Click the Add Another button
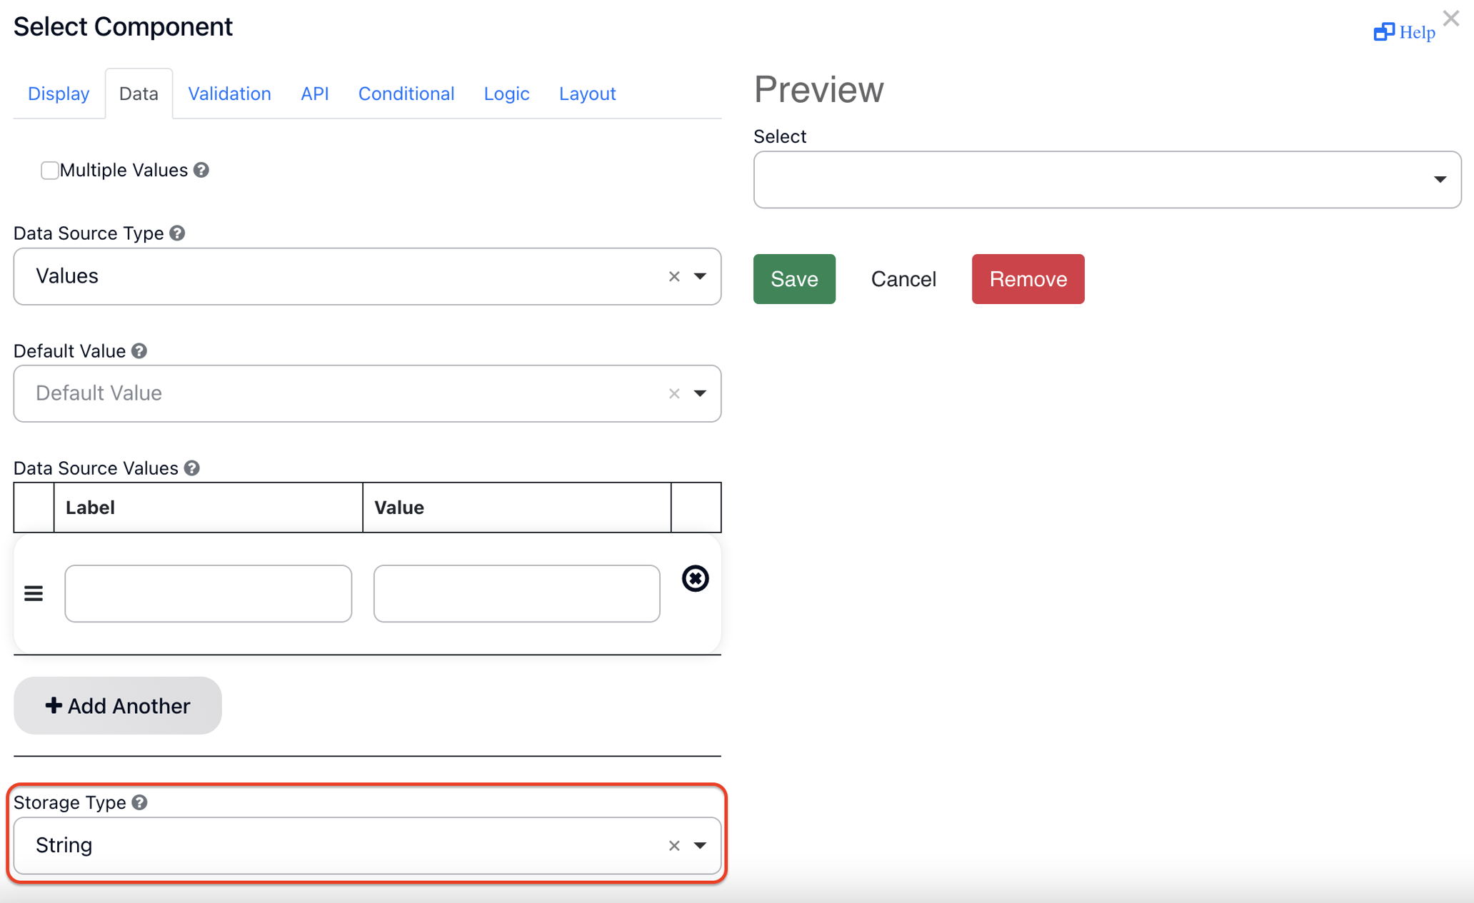The width and height of the screenshot is (1474, 903). pos(117,705)
